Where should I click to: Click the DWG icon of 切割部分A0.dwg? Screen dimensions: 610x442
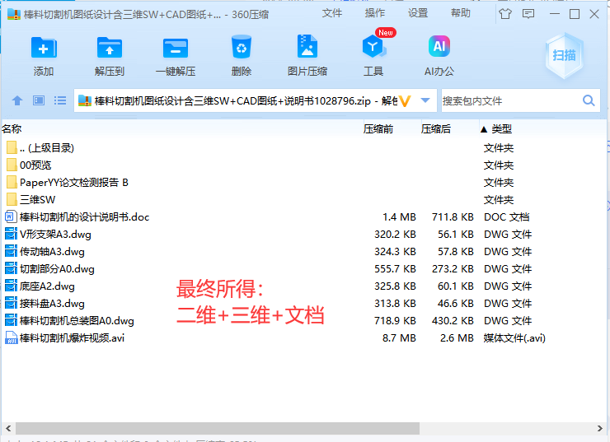point(11,269)
